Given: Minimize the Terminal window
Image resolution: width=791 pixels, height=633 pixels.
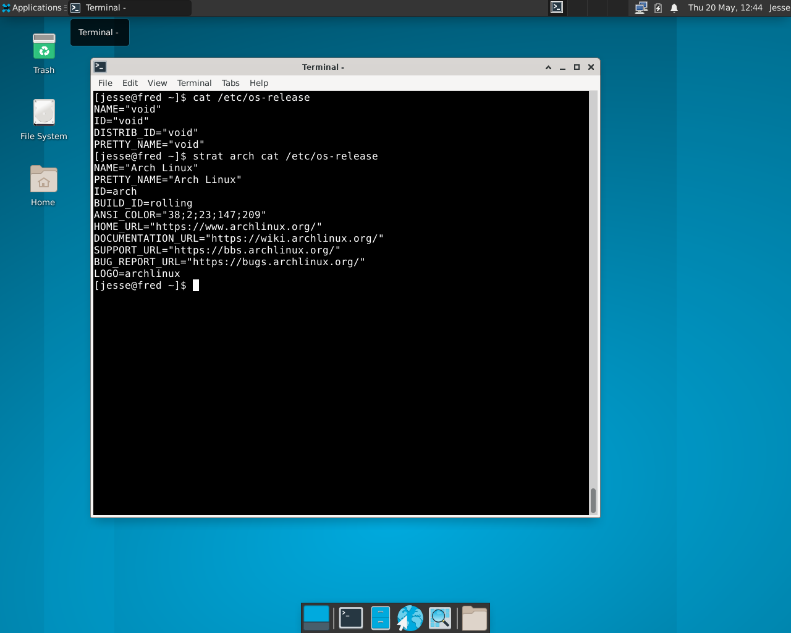Looking at the screenshot, I should pyautogui.click(x=562, y=67).
